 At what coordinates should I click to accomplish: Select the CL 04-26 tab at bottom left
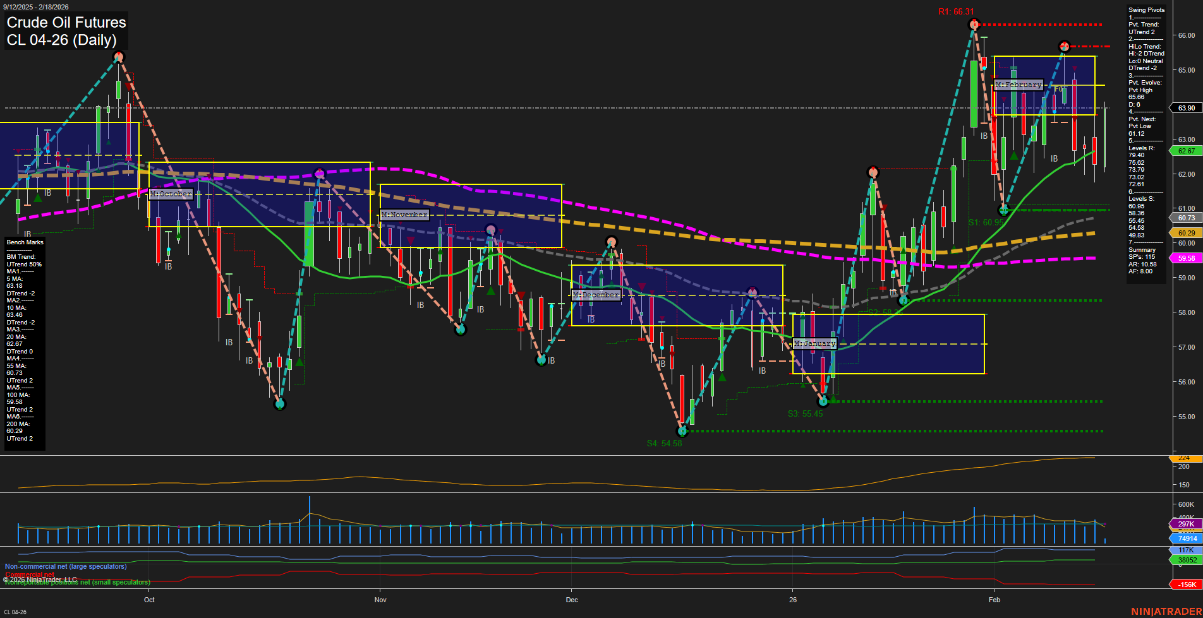click(x=15, y=611)
